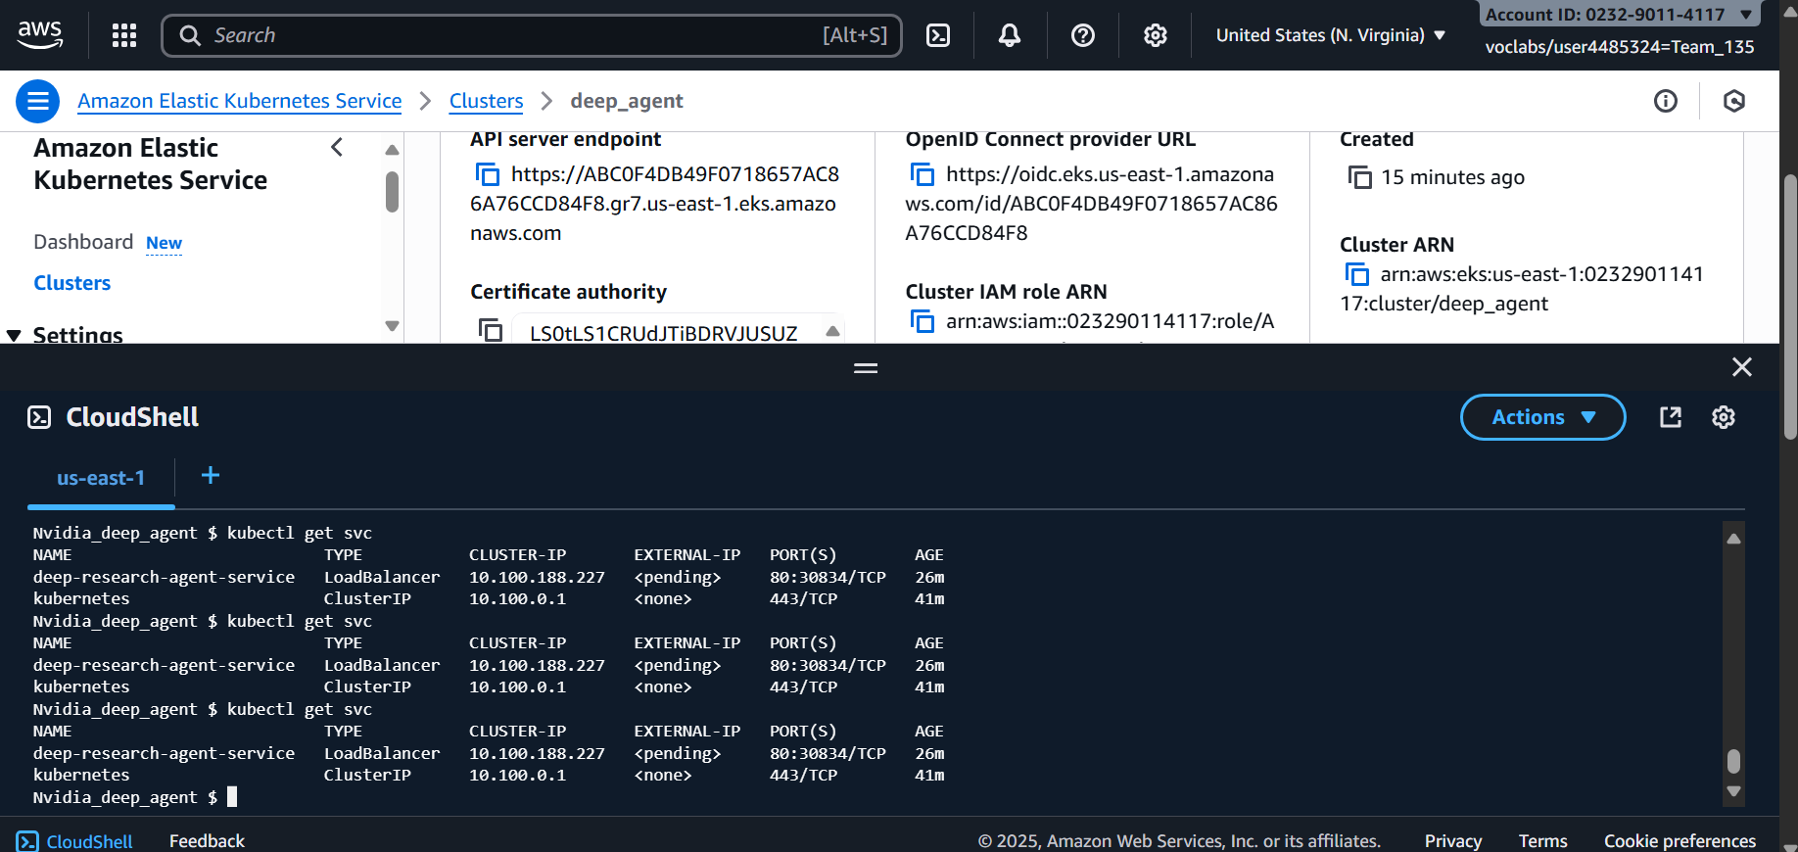1798x852 pixels.
Task: Open Dashboard in the sidebar
Action: 83,242
